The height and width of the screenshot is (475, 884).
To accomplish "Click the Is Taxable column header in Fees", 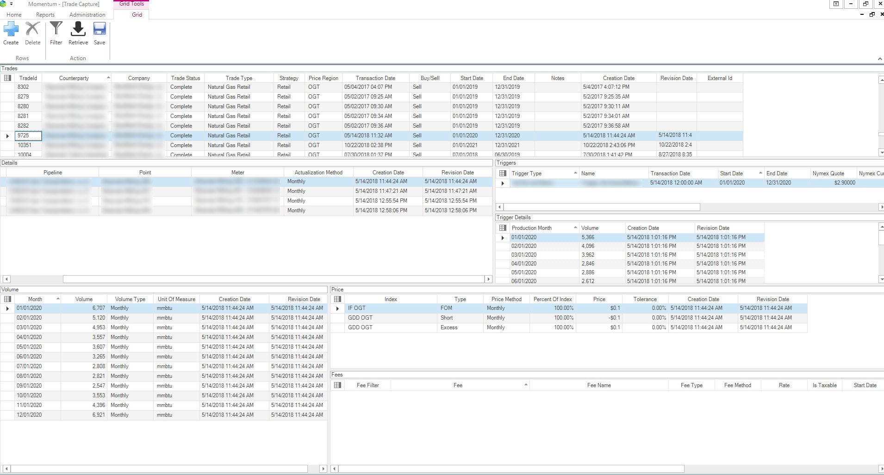I will pyautogui.click(x=824, y=385).
